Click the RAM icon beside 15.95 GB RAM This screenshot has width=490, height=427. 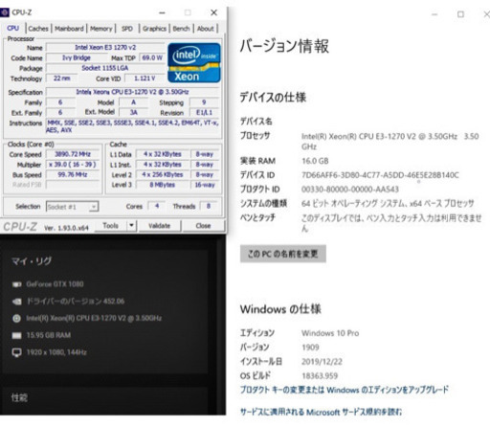coord(16,335)
